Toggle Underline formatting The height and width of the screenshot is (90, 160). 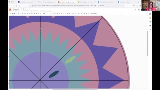[x=61, y=13]
